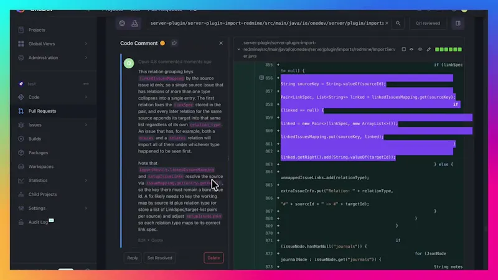Expand the Administration submenu arrow
The width and height of the screenshot is (498, 280).
click(86, 58)
